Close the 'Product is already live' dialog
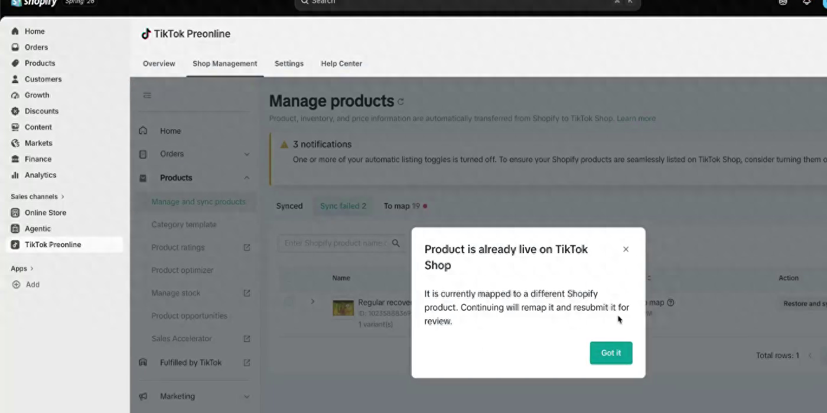This screenshot has width=827, height=413. pyautogui.click(x=626, y=250)
